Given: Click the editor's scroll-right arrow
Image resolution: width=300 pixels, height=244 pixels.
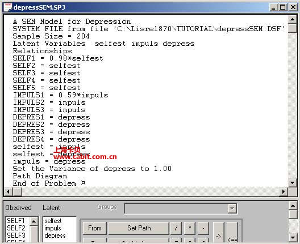Looking at the screenshot, I should click(284, 191).
